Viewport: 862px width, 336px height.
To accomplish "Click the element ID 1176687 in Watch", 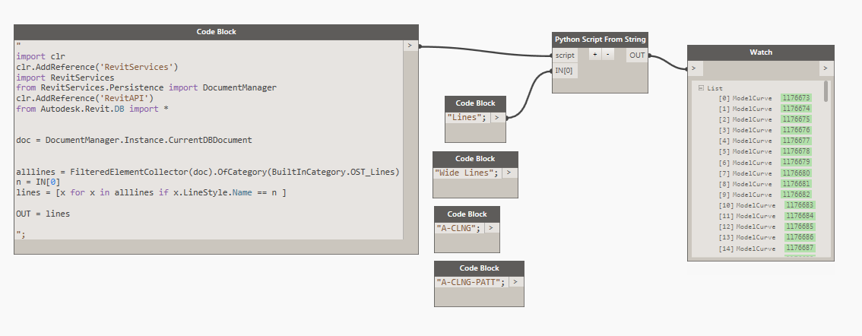I will point(800,248).
